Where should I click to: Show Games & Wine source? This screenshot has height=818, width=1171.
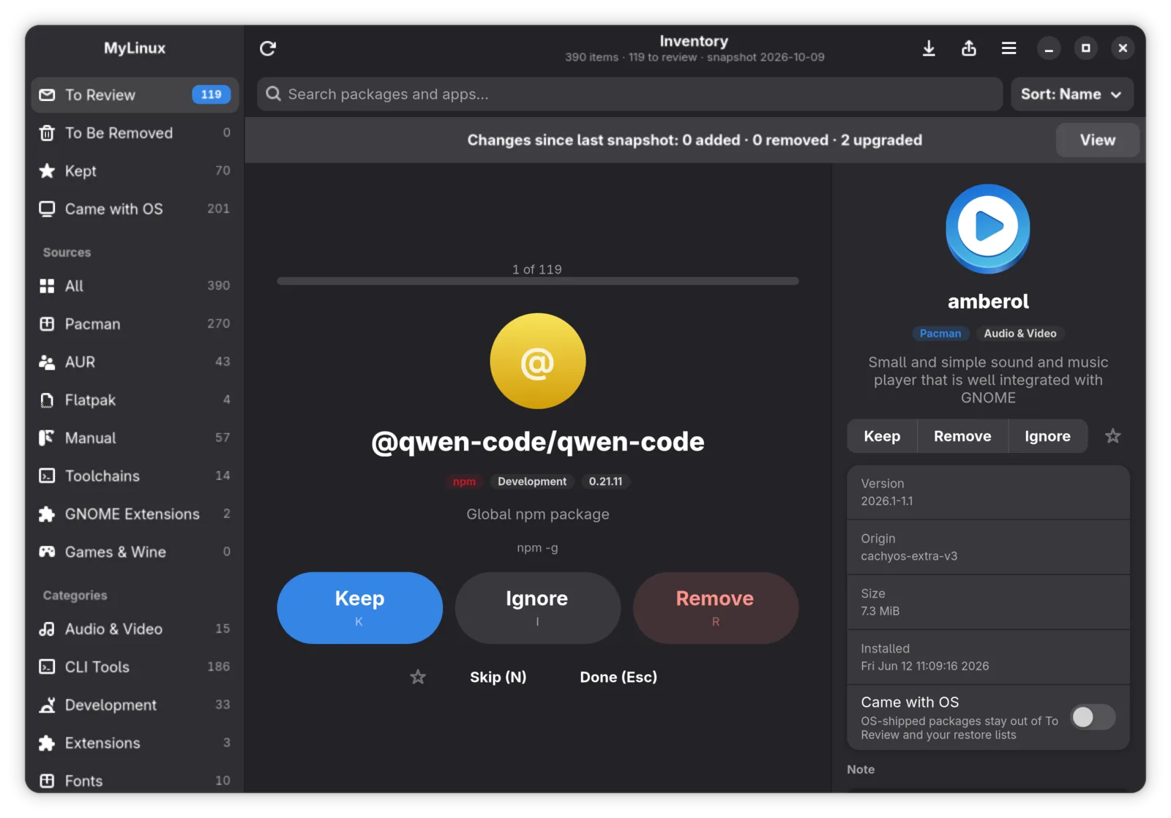pos(135,552)
